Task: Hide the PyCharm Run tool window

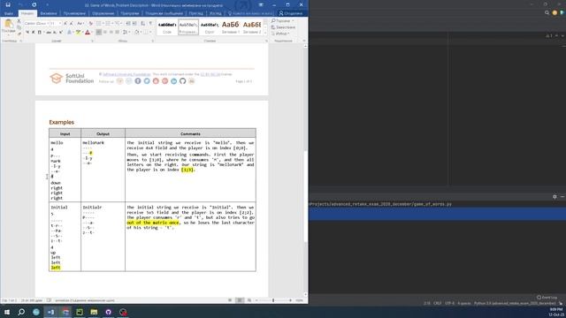Action: coord(562,196)
